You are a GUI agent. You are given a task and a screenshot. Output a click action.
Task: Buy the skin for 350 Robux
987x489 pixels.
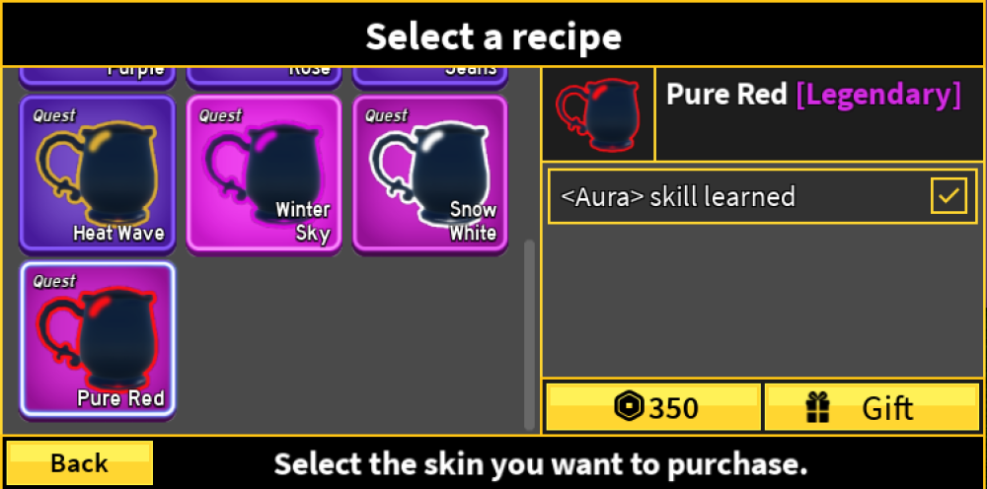tap(653, 407)
